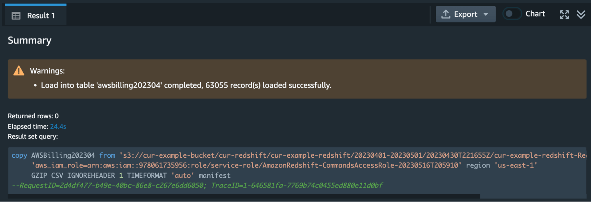Viewport: 591px width, 202px height.
Task: Click the Export button
Action: click(466, 14)
